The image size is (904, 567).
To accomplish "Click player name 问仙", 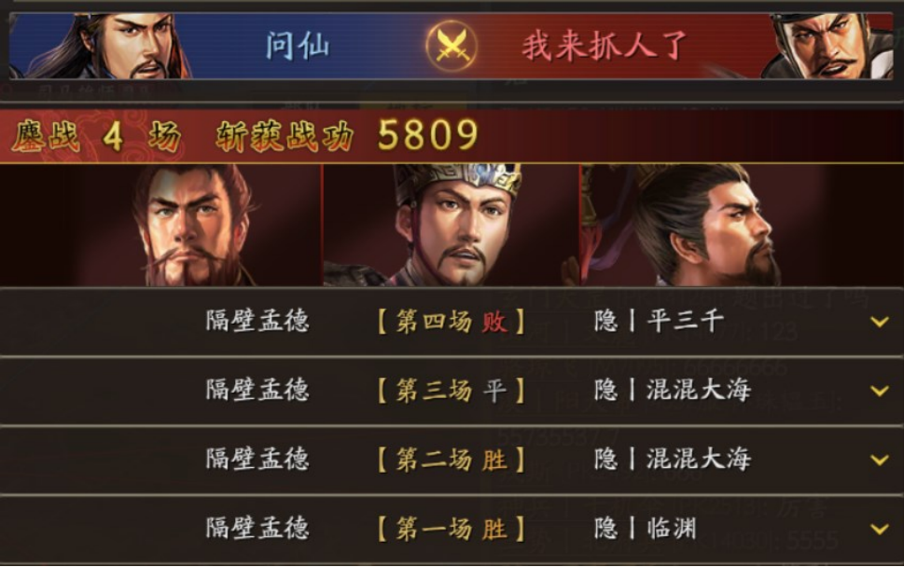I will click(x=298, y=46).
